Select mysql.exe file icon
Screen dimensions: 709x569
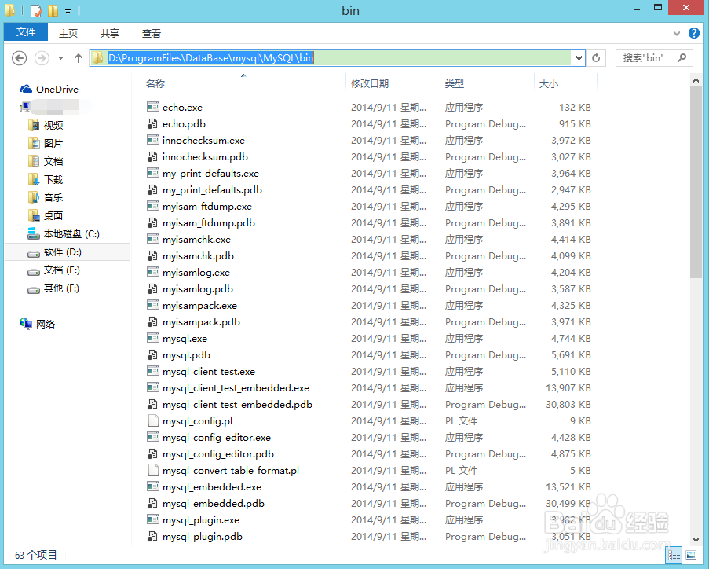coord(153,339)
